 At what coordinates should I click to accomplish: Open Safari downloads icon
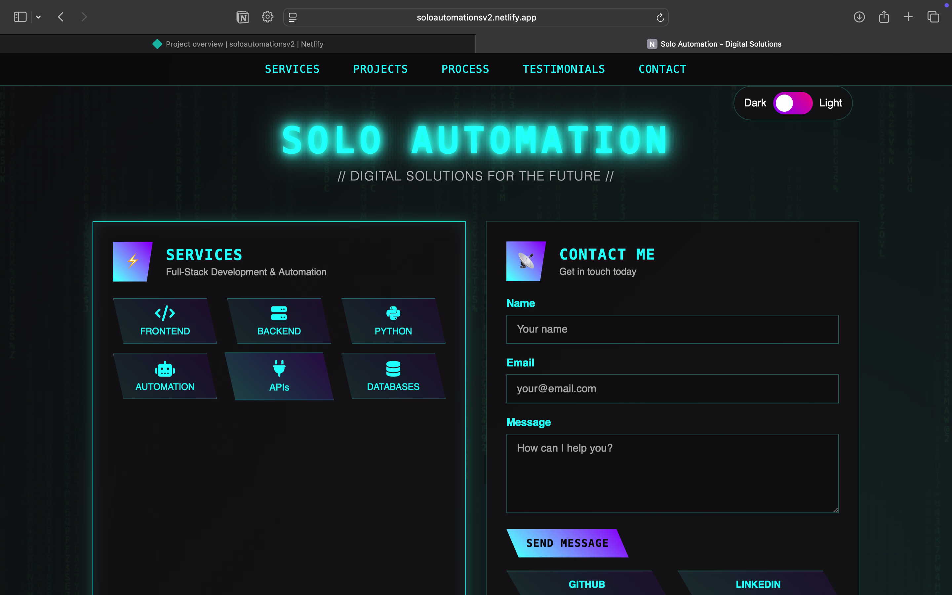coord(859,17)
